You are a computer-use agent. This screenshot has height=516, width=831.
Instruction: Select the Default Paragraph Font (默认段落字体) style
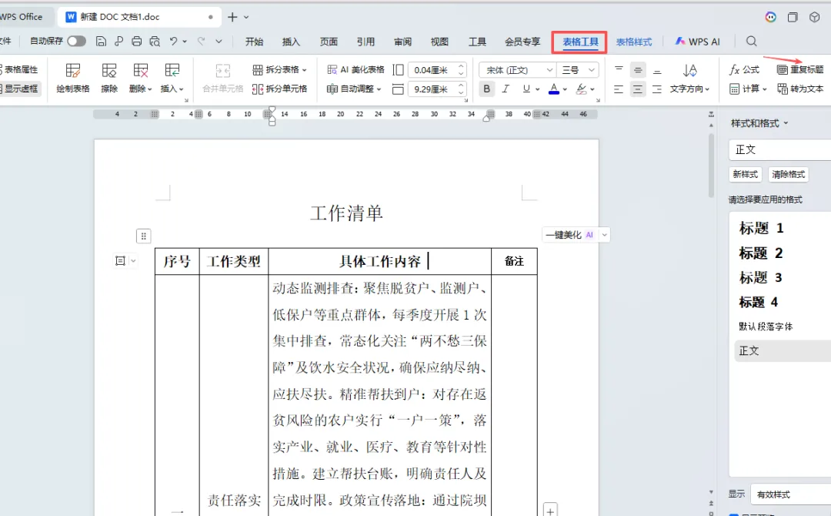tap(766, 326)
